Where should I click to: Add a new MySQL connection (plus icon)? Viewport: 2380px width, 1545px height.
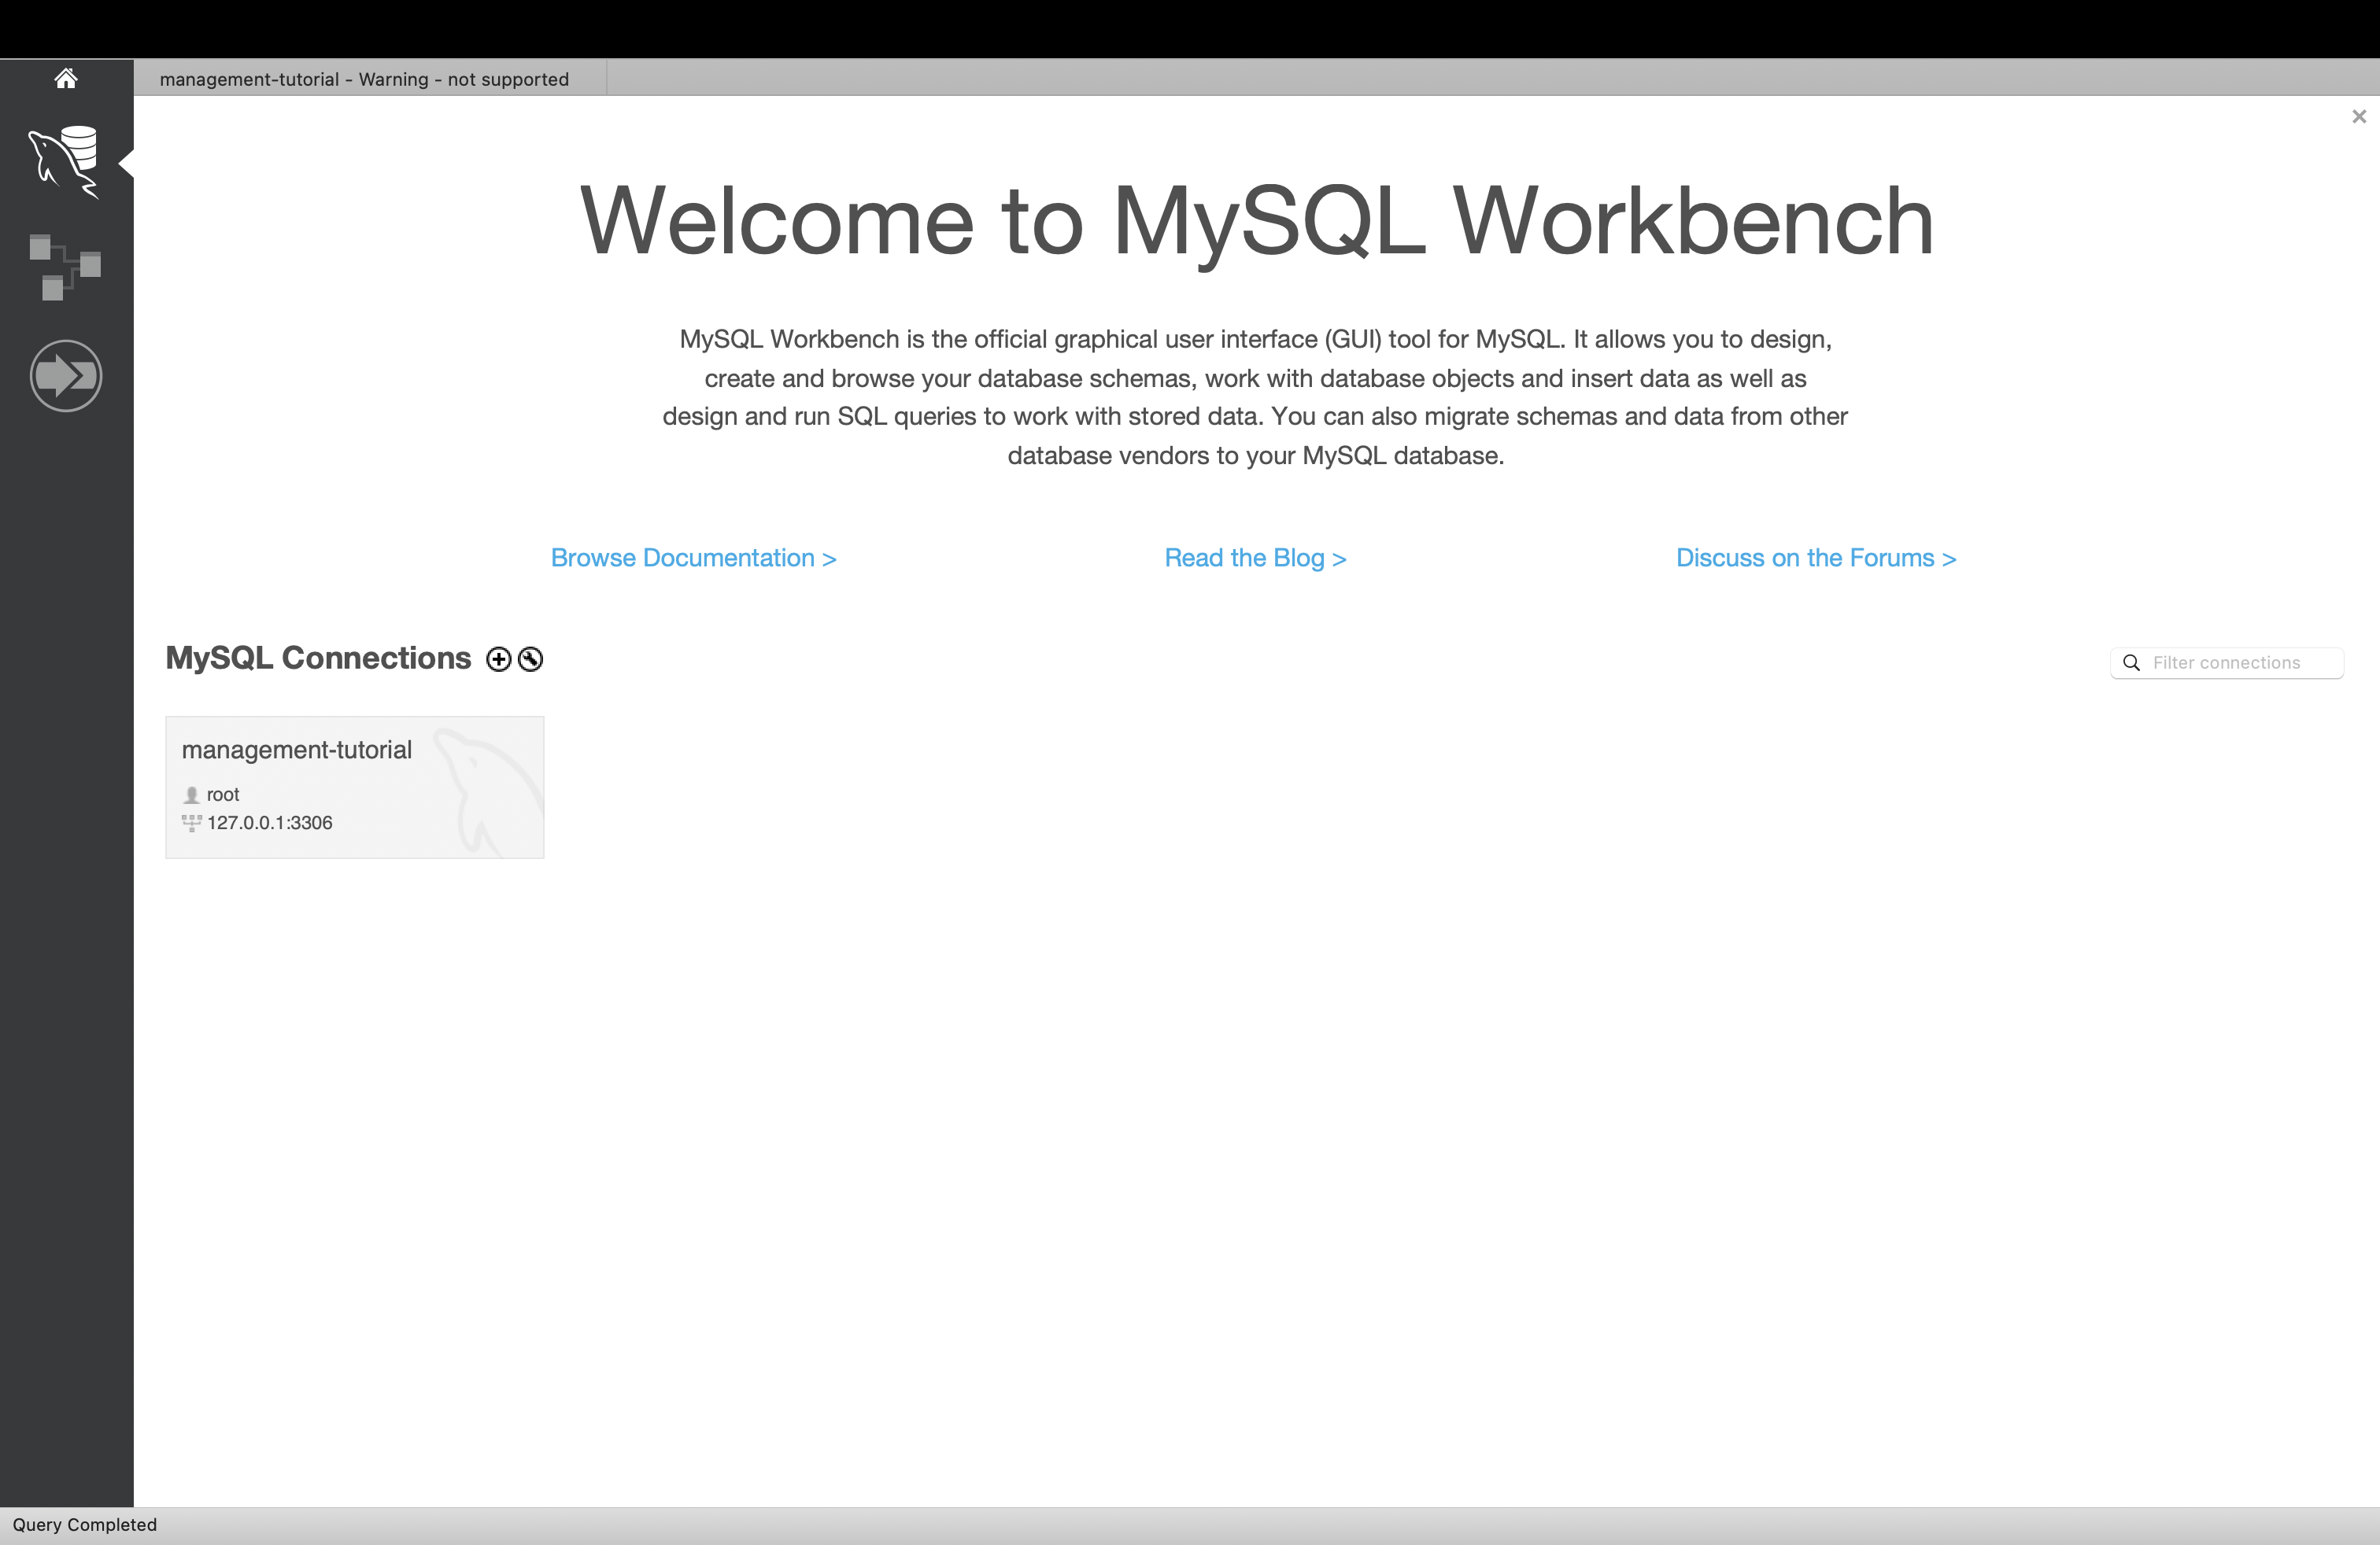coord(498,659)
